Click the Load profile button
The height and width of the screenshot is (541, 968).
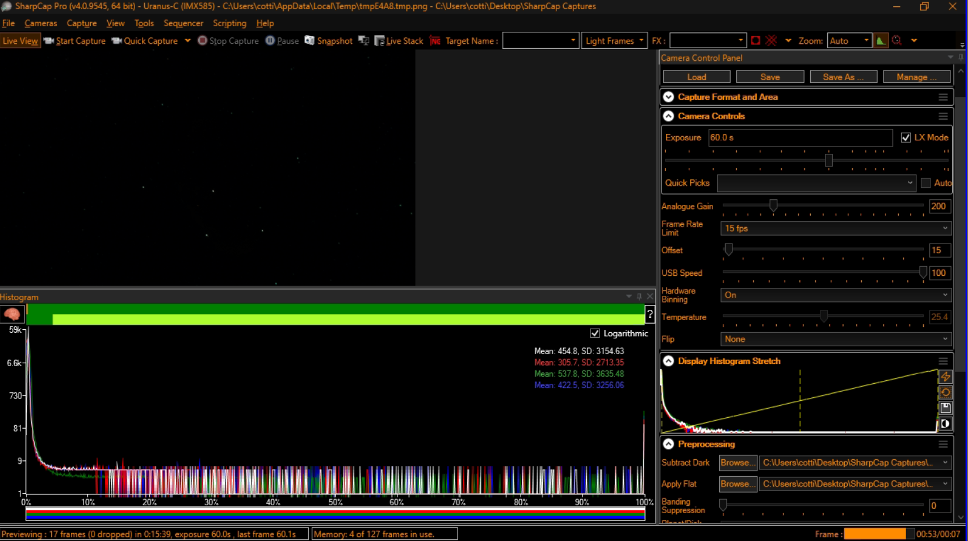[x=697, y=77]
